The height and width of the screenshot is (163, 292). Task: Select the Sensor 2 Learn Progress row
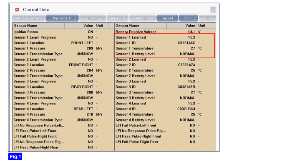tap(63, 59)
